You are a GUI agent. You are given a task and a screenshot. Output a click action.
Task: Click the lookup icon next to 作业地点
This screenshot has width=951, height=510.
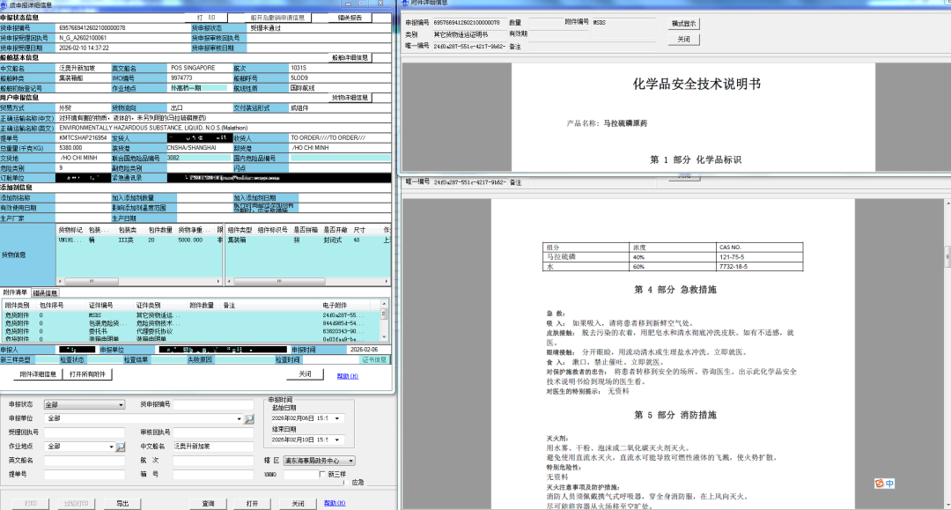tap(121, 447)
